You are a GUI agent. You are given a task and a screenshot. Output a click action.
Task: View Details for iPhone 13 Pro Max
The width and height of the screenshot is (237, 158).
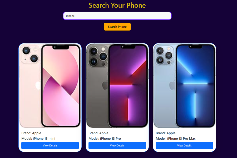(184, 145)
